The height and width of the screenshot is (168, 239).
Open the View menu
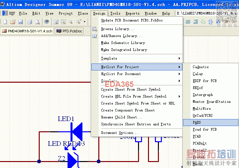coord(49,14)
